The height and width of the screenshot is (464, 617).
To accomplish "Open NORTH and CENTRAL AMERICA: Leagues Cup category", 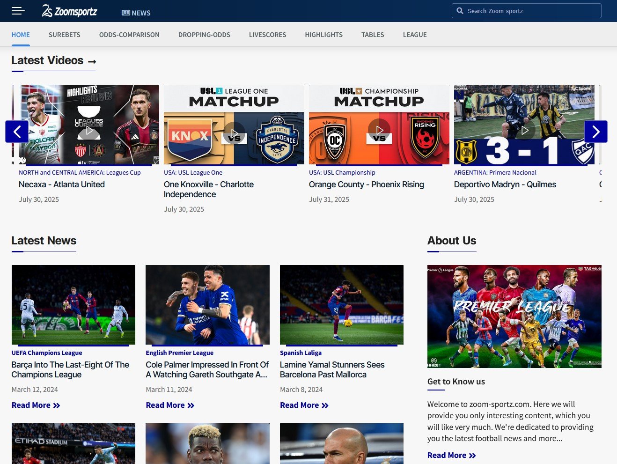I will [80, 172].
